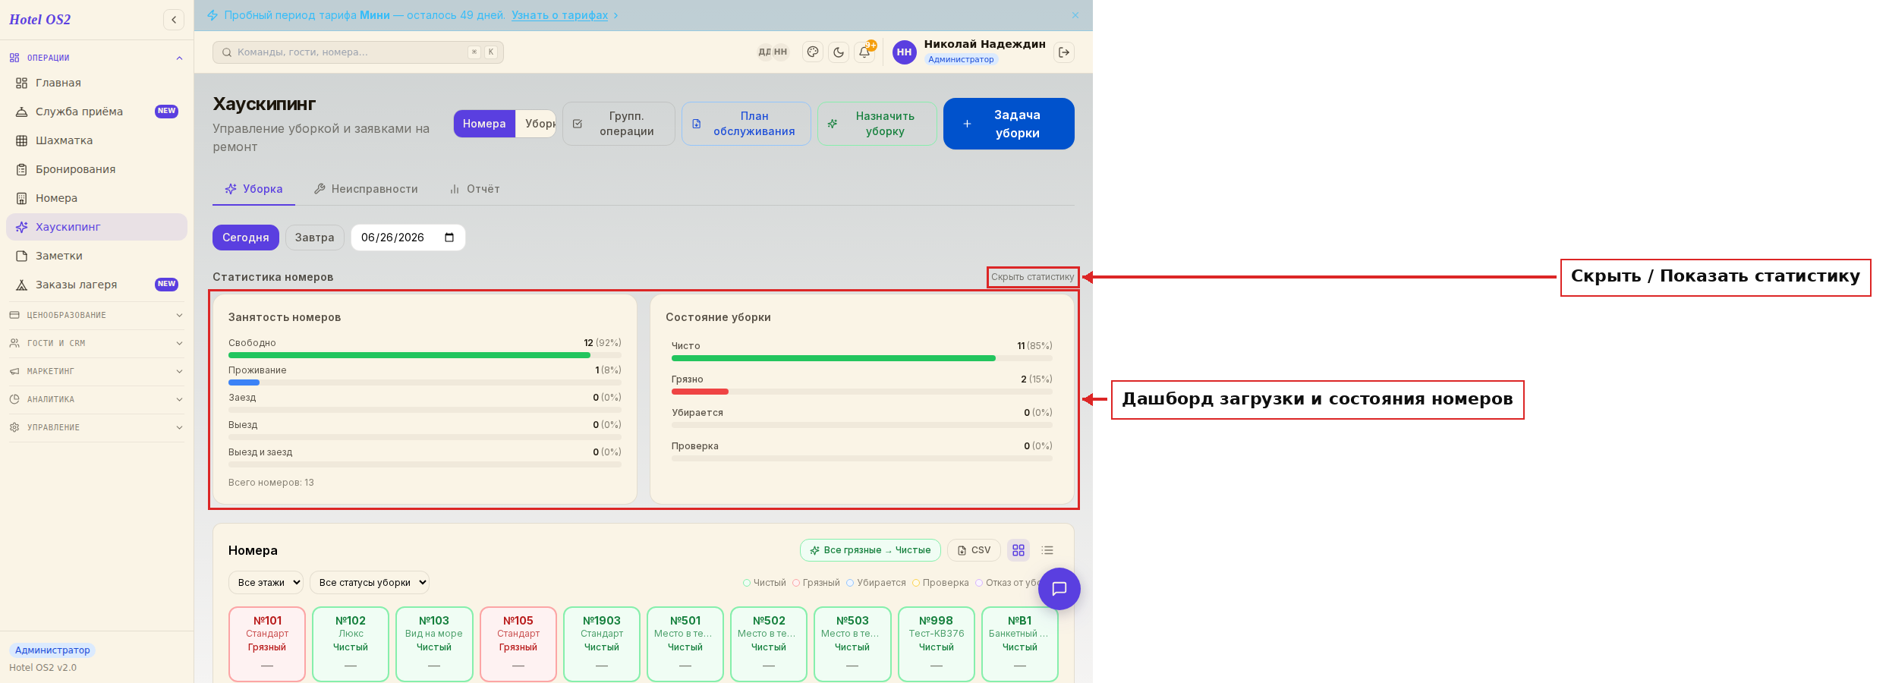Open notifications bell icon
The height and width of the screenshot is (683, 1889).
tap(864, 52)
